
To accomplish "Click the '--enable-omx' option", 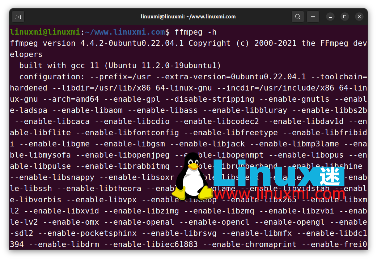I will pos(71,222).
